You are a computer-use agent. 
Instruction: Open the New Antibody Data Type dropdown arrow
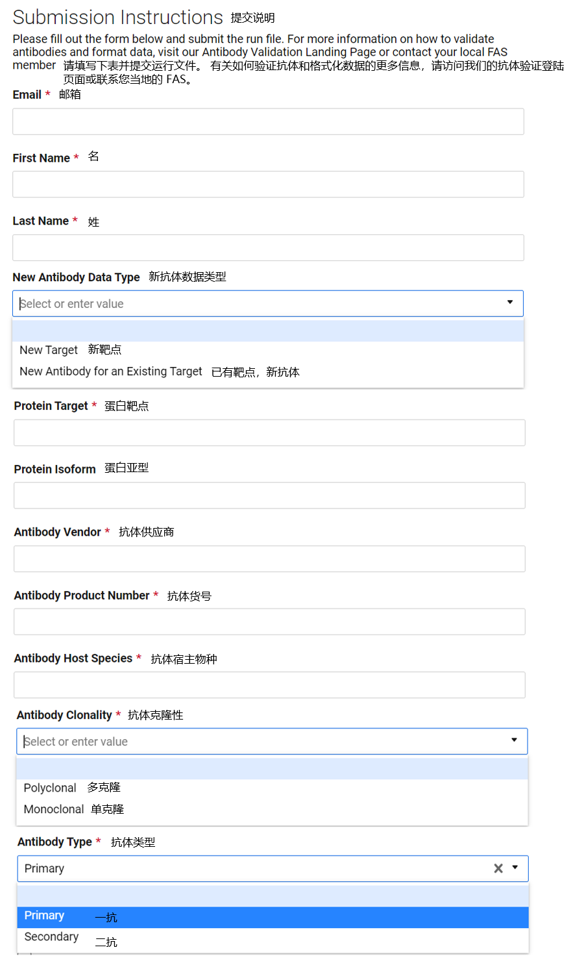pyautogui.click(x=510, y=303)
